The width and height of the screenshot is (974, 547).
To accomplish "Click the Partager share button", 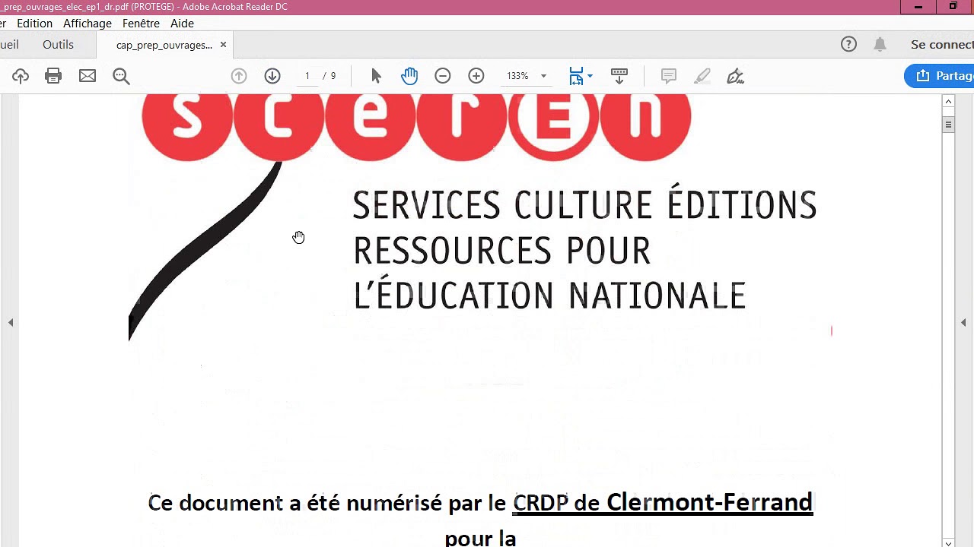I will tap(941, 76).
